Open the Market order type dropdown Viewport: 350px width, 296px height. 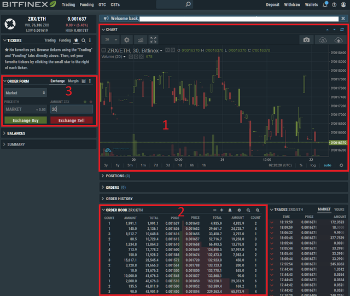tap(25, 93)
